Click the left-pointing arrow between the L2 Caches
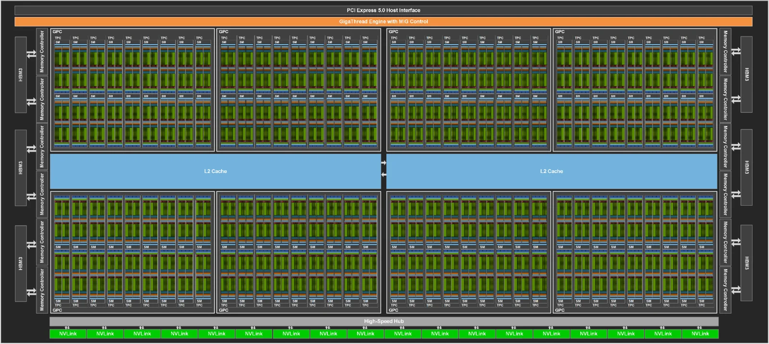The width and height of the screenshot is (769, 344). click(x=384, y=174)
